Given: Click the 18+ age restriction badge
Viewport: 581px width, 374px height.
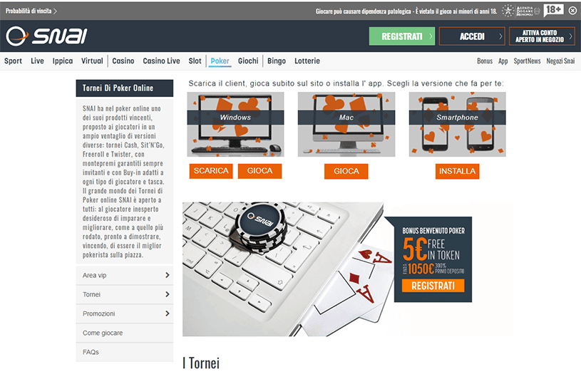Looking at the screenshot, I should [554, 11].
